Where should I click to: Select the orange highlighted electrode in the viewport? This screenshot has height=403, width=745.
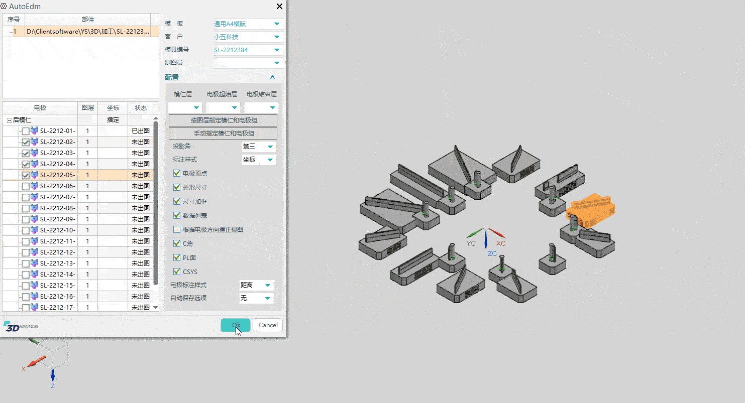pos(591,210)
